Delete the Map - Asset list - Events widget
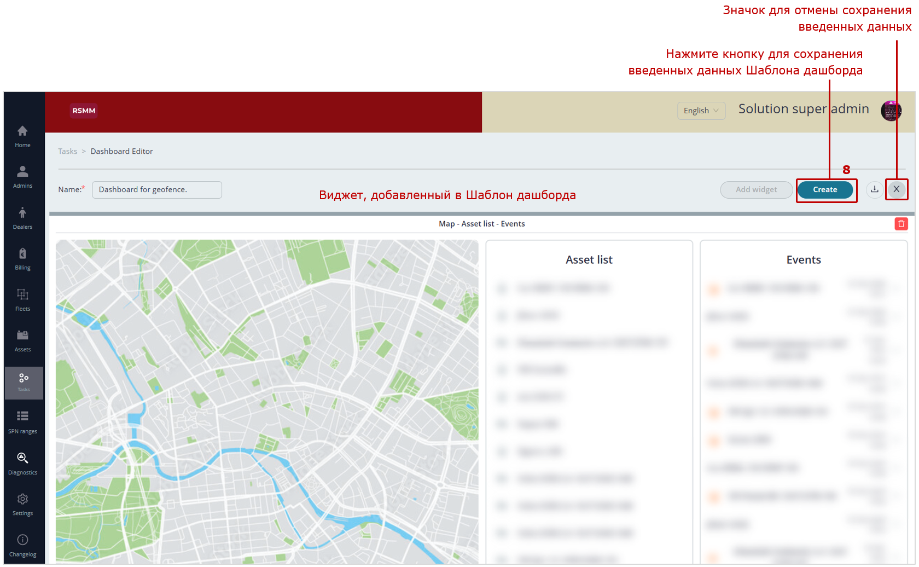Viewport: 919px width, 567px height. tap(901, 224)
